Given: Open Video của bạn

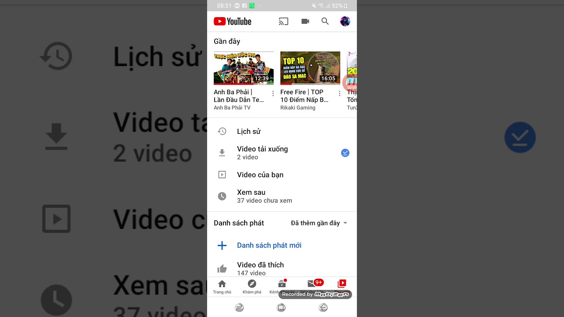Looking at the screenshot, I should (x=282, y=175).
